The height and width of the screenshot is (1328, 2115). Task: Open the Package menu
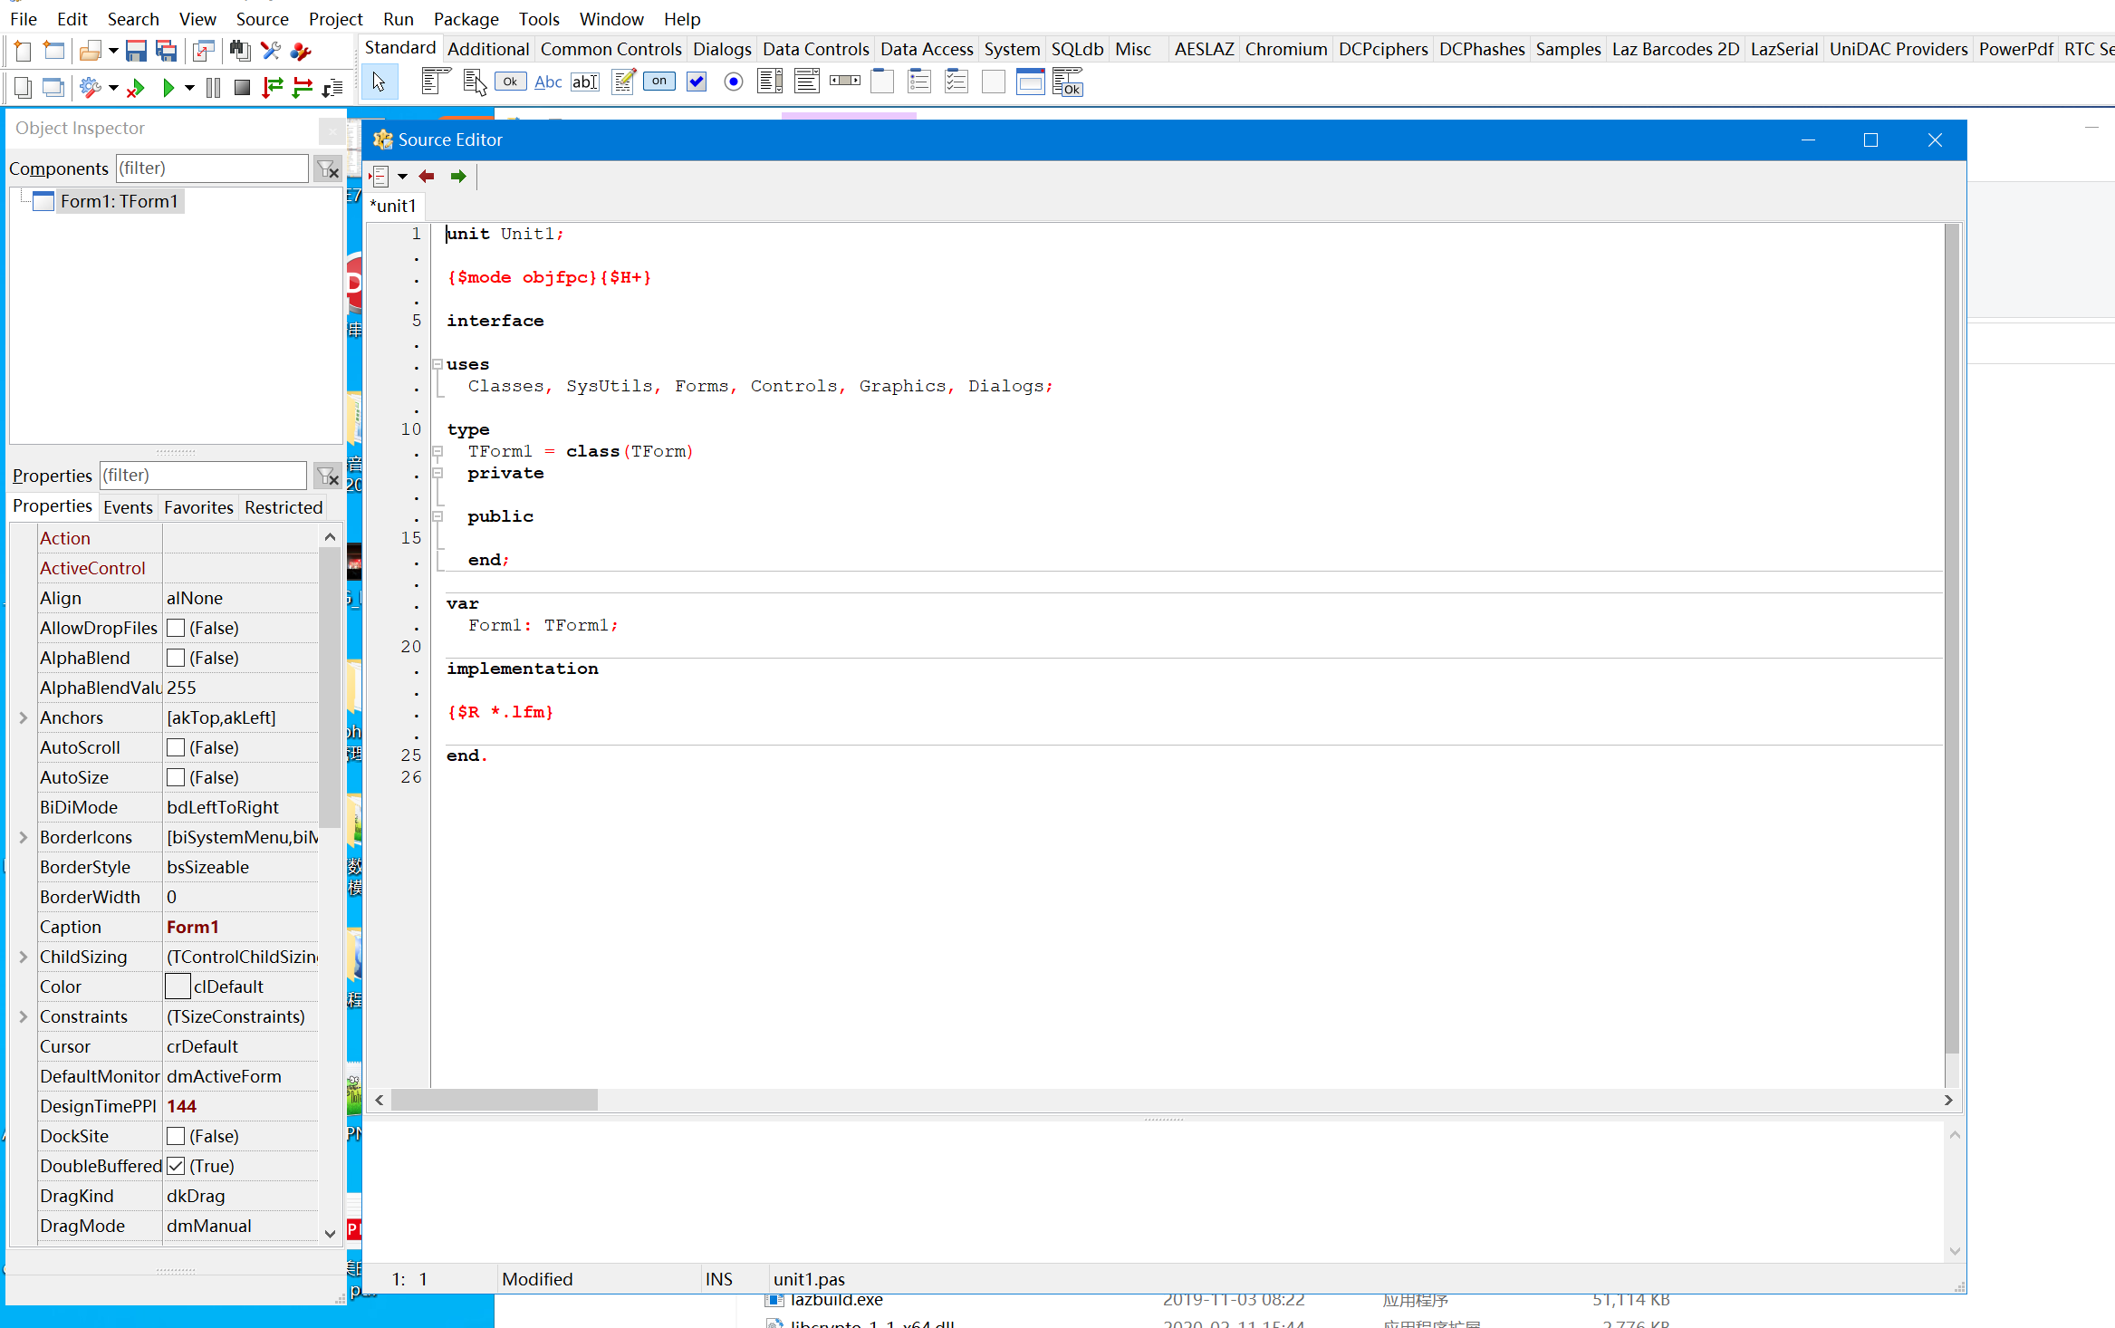click(465, 17)
